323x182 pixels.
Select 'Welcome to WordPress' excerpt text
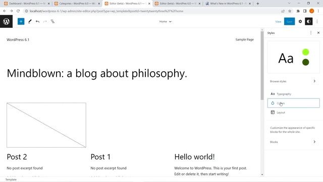coord(210,171)
